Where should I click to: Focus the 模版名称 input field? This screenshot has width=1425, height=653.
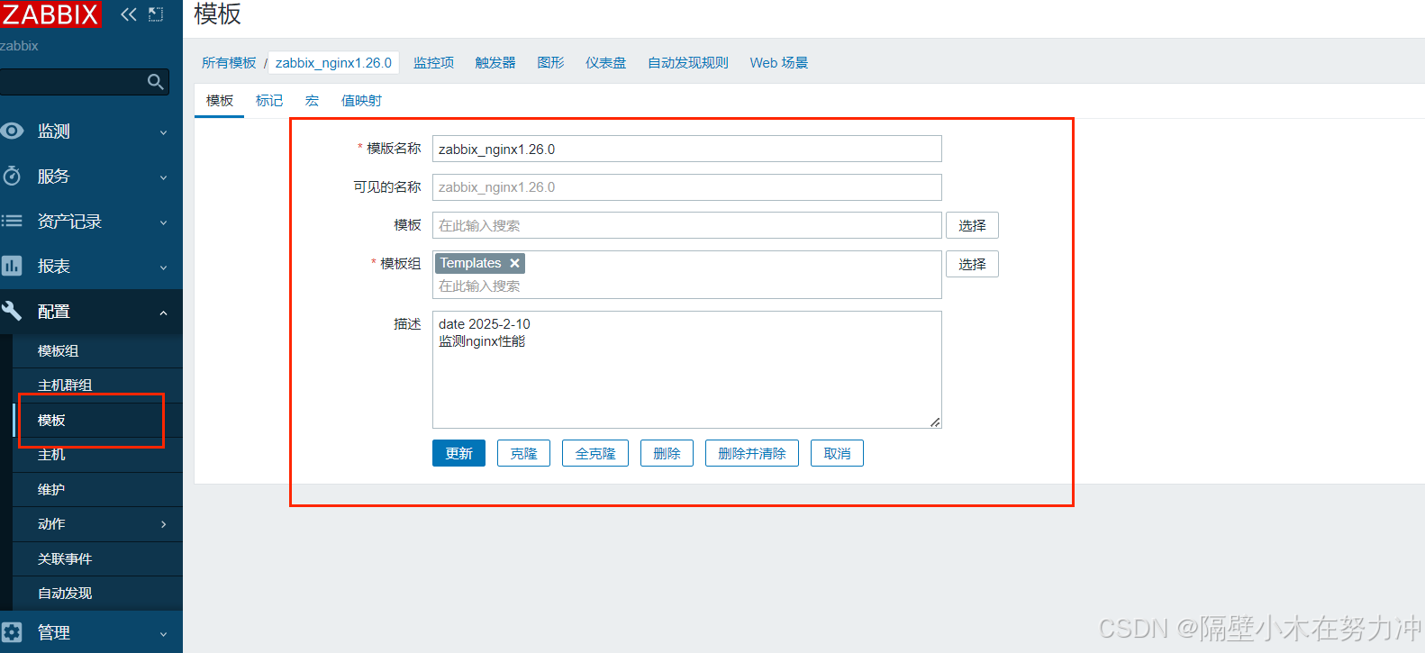(687, 149)
